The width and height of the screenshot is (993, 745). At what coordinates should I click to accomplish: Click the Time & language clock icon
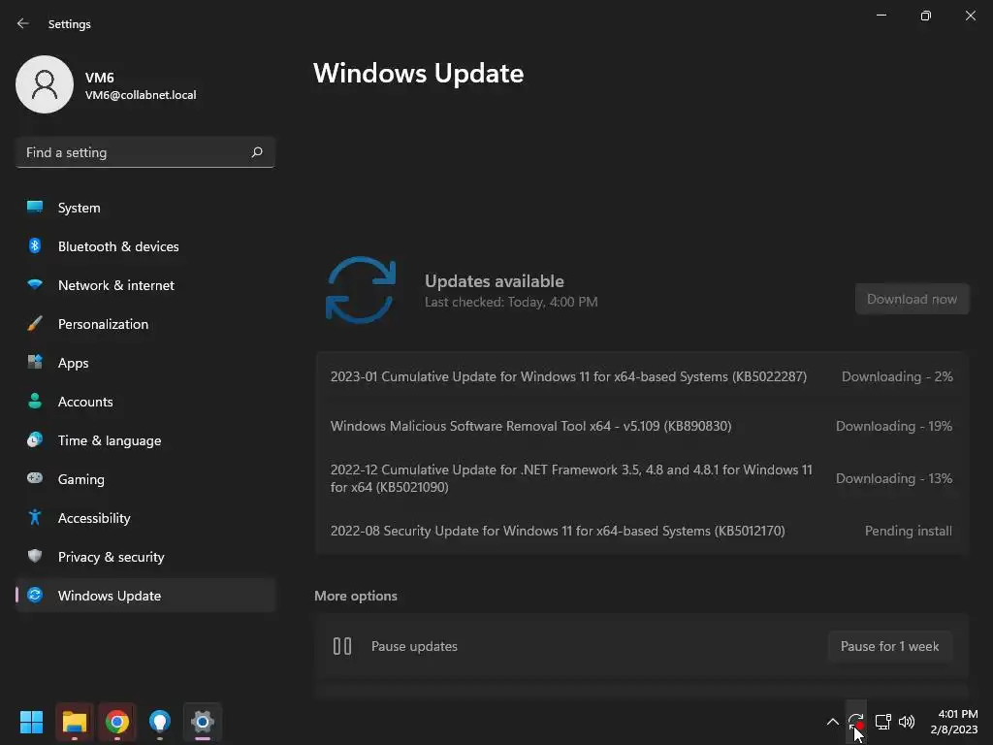35,439
